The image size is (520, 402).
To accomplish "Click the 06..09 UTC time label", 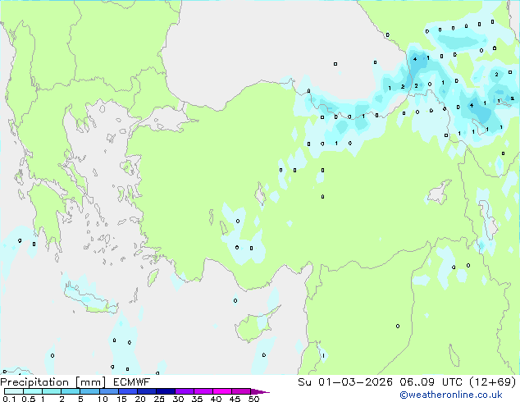I will (431, 382).
